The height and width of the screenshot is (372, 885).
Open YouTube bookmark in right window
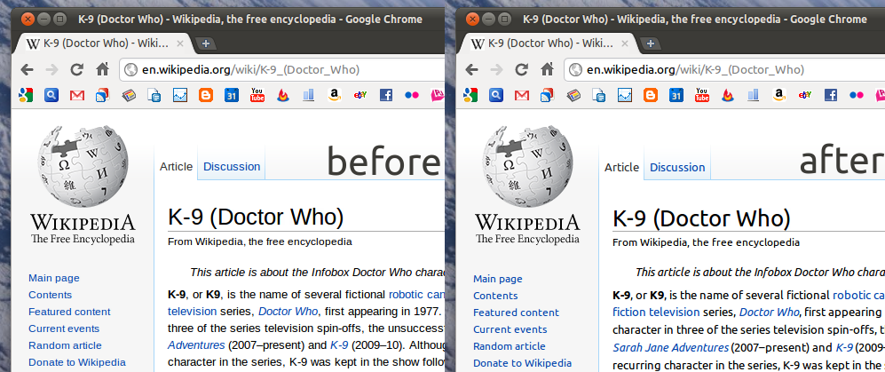tap(702, 95)
